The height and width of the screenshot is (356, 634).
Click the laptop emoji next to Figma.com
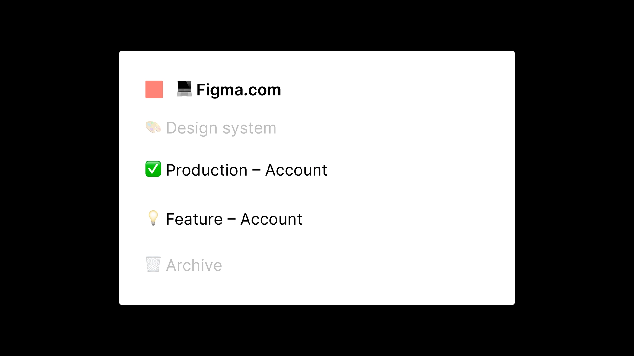(184, 90)
